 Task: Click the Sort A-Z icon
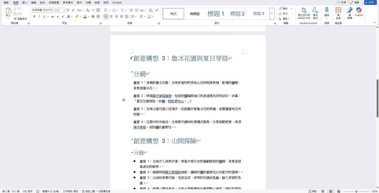151,10
